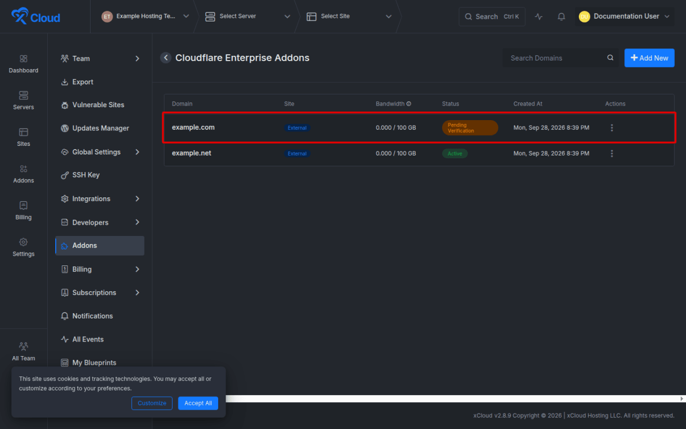Click Customize cookies button
The width and height of the screenshot is (686, 429).
152,403
